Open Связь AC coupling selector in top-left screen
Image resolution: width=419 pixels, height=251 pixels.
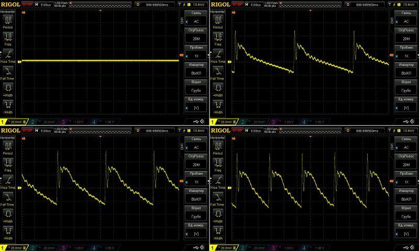196,19
